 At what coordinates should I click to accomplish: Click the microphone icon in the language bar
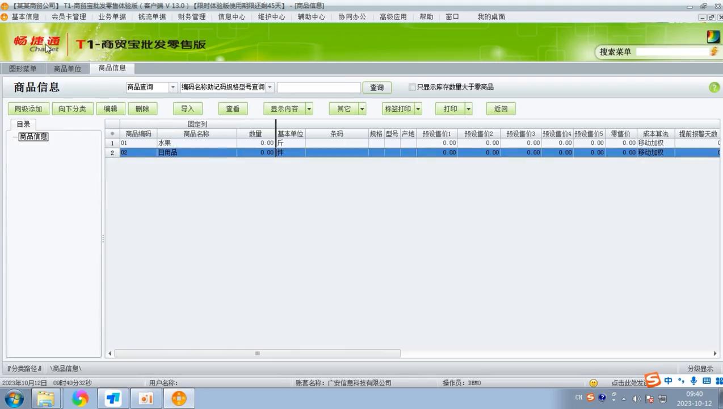coord(693,381)
